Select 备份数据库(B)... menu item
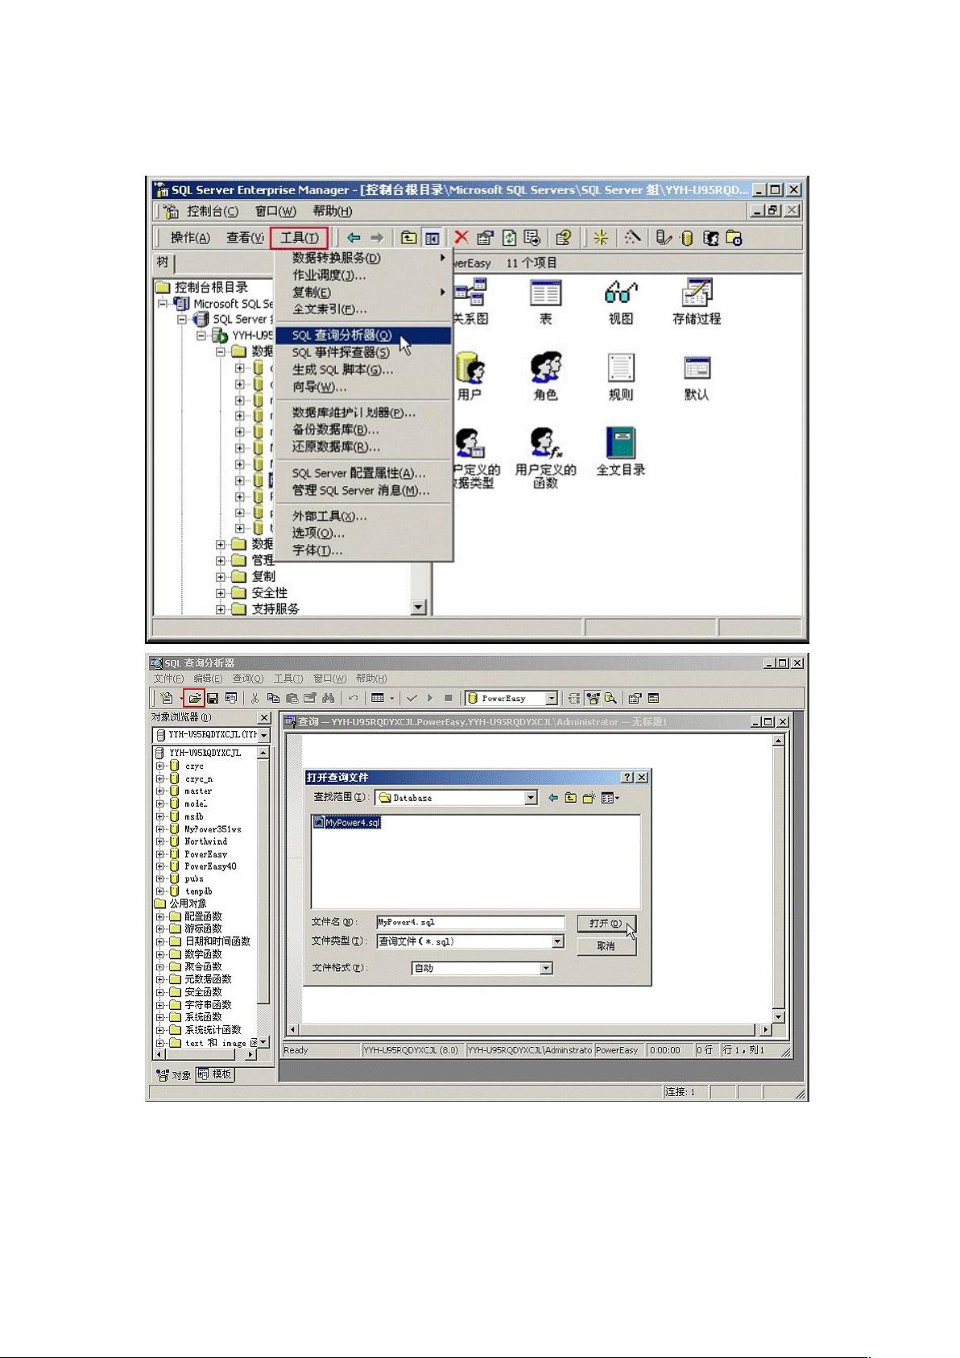960x1358 pixels. [363, 430]
